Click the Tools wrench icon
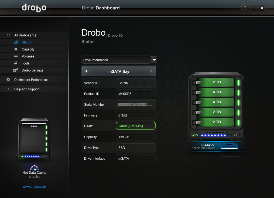Screen dimensions: 274x198 [16, 63]
